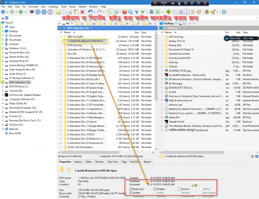This screenshot has width=259, height=199.
Task: Add new tab with plus after ...\m tab
Action: pos(155,24)
